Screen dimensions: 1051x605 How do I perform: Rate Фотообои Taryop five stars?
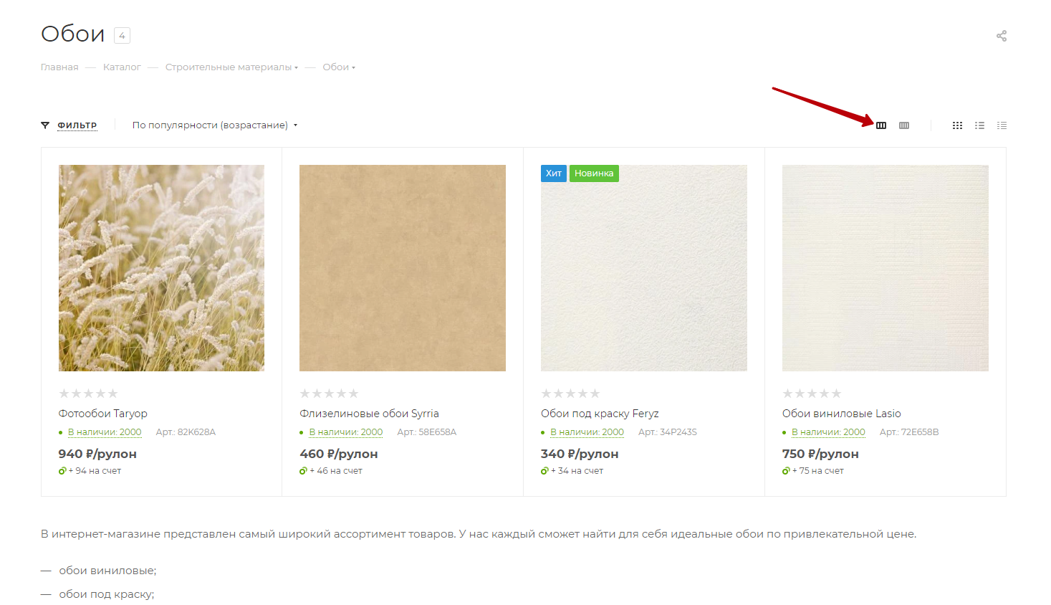(112, 394)
